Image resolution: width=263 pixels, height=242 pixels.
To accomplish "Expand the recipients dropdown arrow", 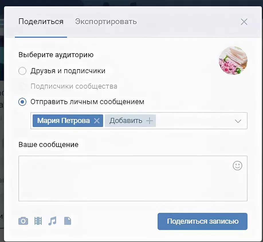I will [x=238, y=121].
